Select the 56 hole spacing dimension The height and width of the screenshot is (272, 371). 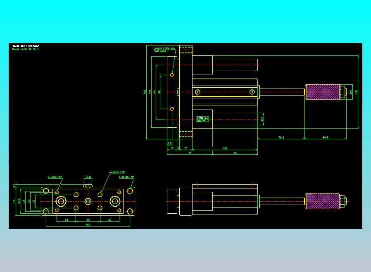pyautogui.click(x=159, y=92)
